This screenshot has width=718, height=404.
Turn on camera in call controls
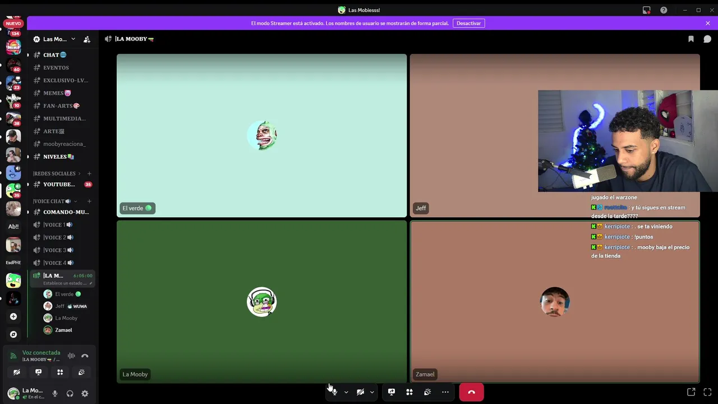click(360, 392)
